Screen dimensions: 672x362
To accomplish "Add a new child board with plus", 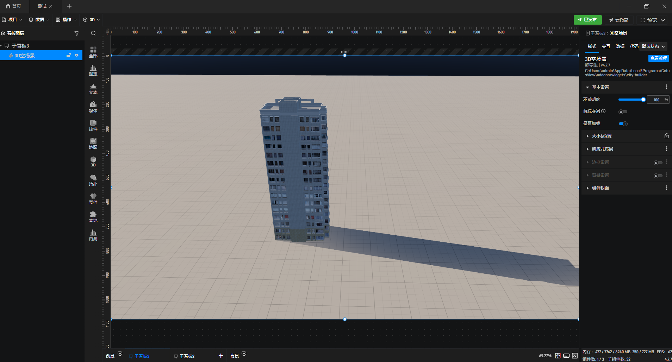I will click(221, 356).
